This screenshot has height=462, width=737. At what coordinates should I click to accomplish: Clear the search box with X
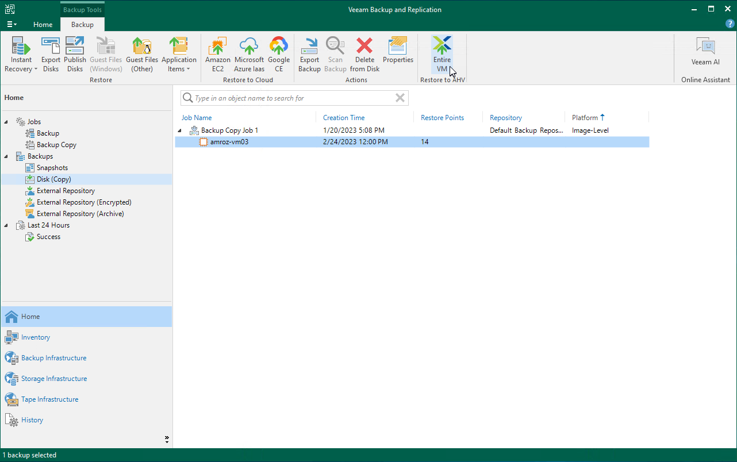click(400, 98)
